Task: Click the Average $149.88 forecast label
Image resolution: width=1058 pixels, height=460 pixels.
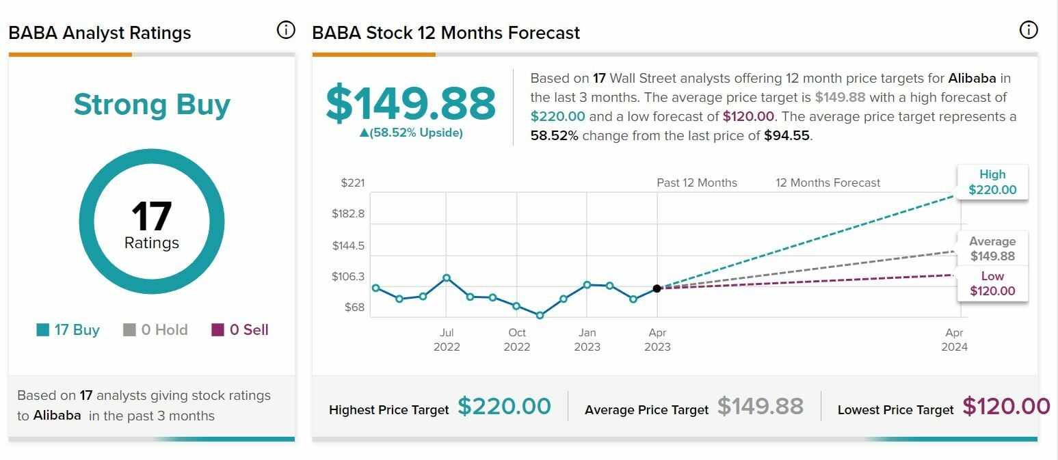Action: (x=992, y=249)
